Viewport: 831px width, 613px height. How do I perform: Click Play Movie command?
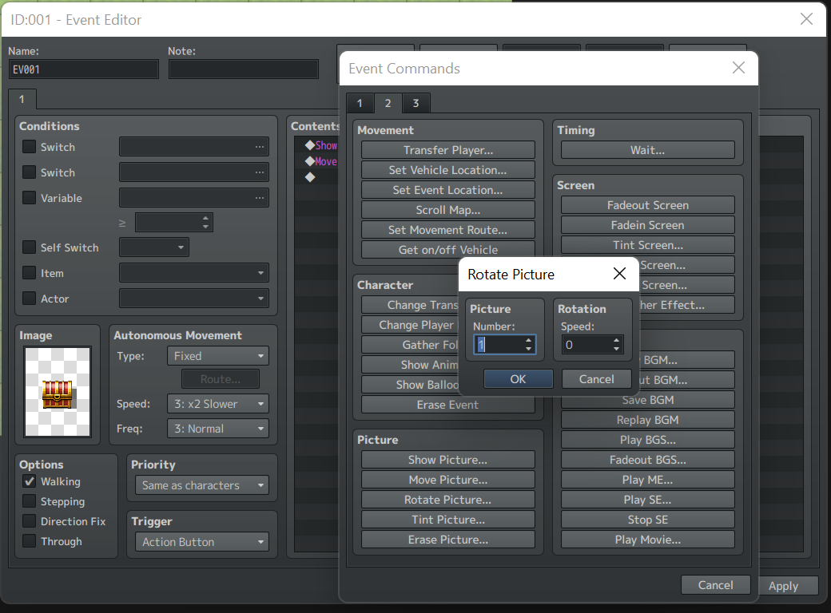pyautogui.click(x=648, y=540)
